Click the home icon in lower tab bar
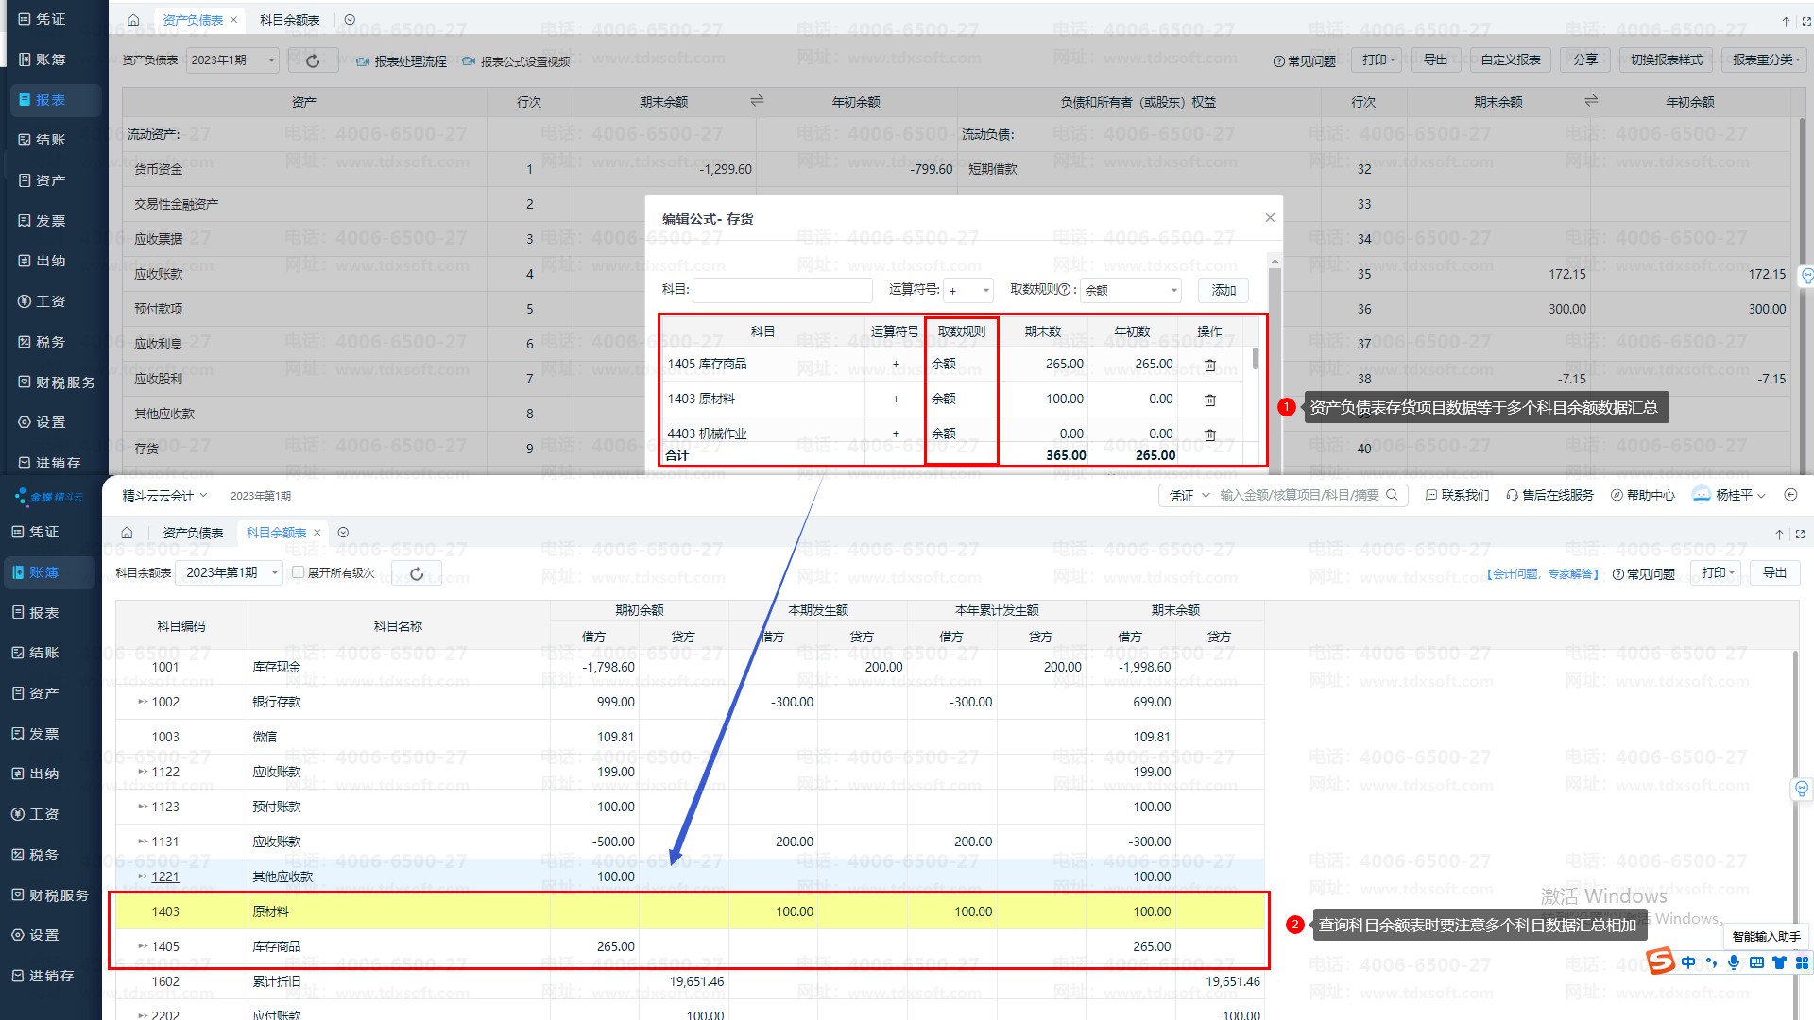This screenshot has height=1020, width=1814. pos(127,533)
